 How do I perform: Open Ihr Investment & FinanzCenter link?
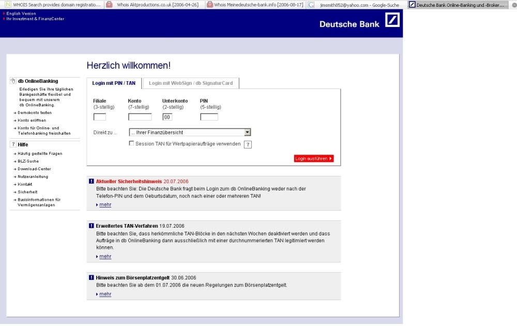point(35,19)
